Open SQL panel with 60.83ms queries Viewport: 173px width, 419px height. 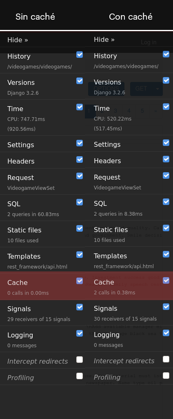tap(14, 204)
